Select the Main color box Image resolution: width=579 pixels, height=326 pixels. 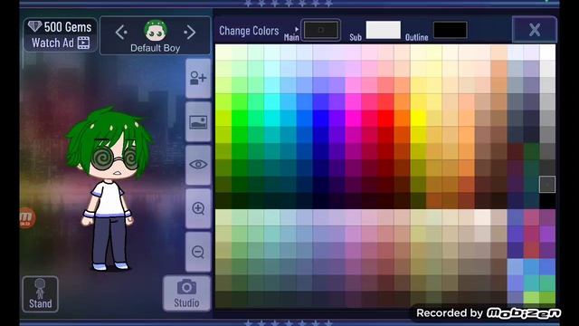point(320,30)
